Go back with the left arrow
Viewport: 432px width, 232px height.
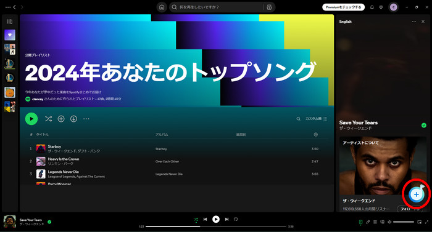click(x=14, y=7)
